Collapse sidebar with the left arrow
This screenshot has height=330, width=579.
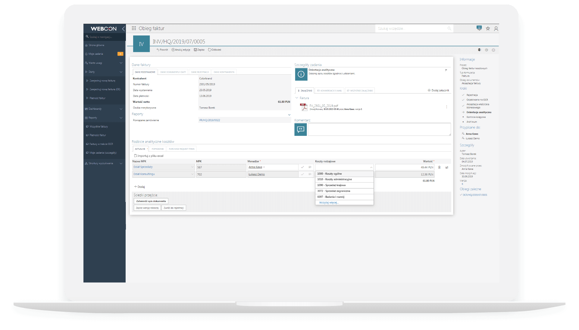123,29
